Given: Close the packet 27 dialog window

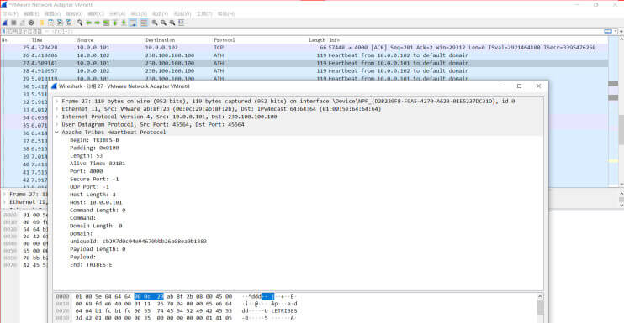Looking at the screenshot, I should pos(538,86).
